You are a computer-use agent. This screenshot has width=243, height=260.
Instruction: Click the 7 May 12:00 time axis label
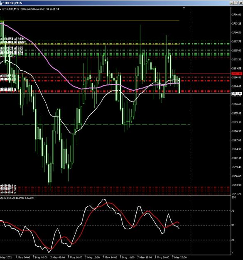[x=92, y=258]
